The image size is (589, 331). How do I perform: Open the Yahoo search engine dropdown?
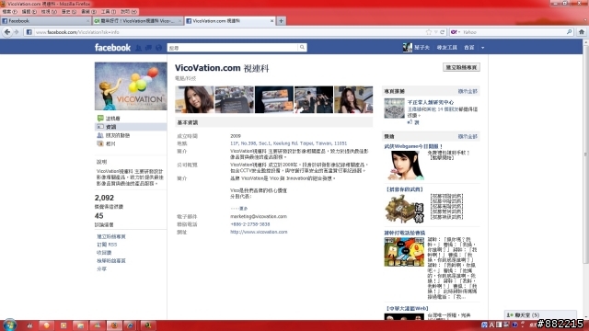[456, 32]
